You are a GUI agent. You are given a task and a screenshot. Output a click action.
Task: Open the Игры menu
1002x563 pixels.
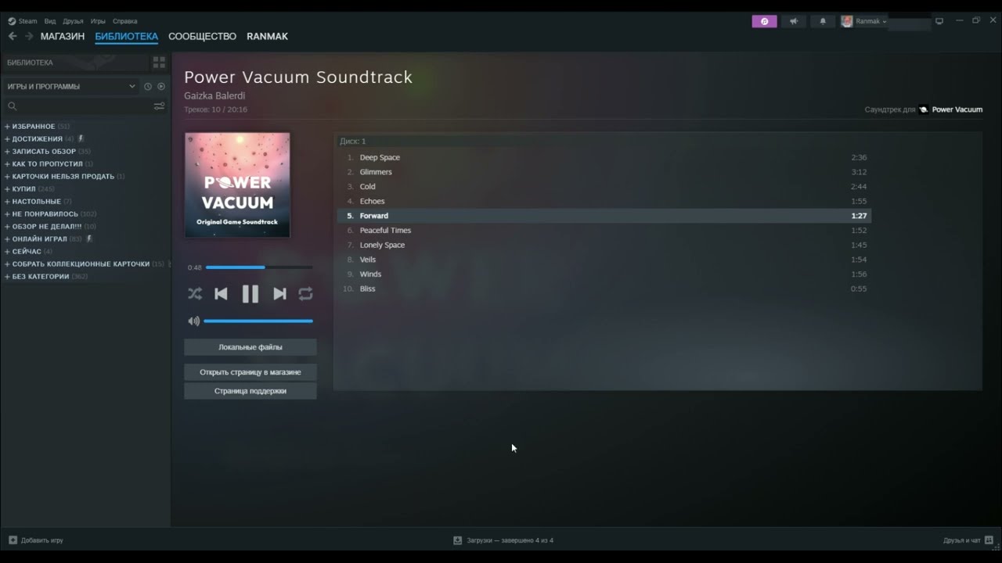coord(98,21)
